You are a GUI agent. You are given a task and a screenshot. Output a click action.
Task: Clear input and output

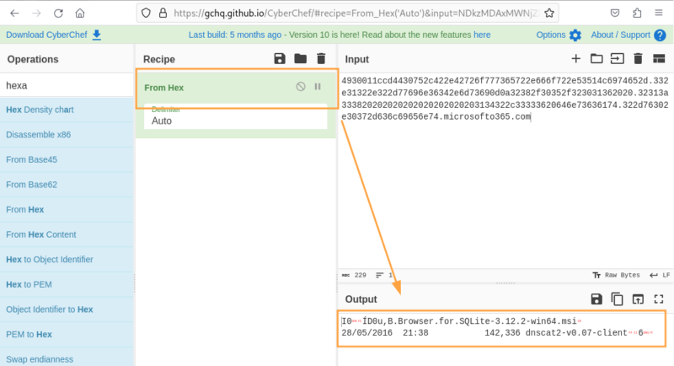[638, 59]
